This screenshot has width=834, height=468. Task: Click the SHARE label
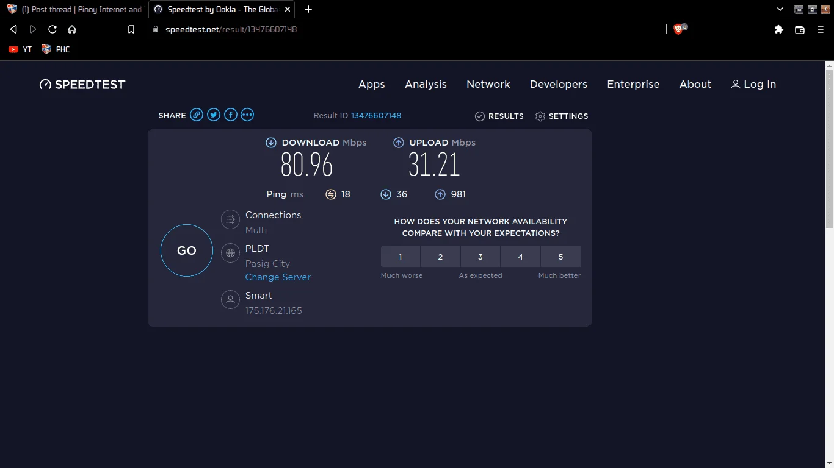coord(172,116)
